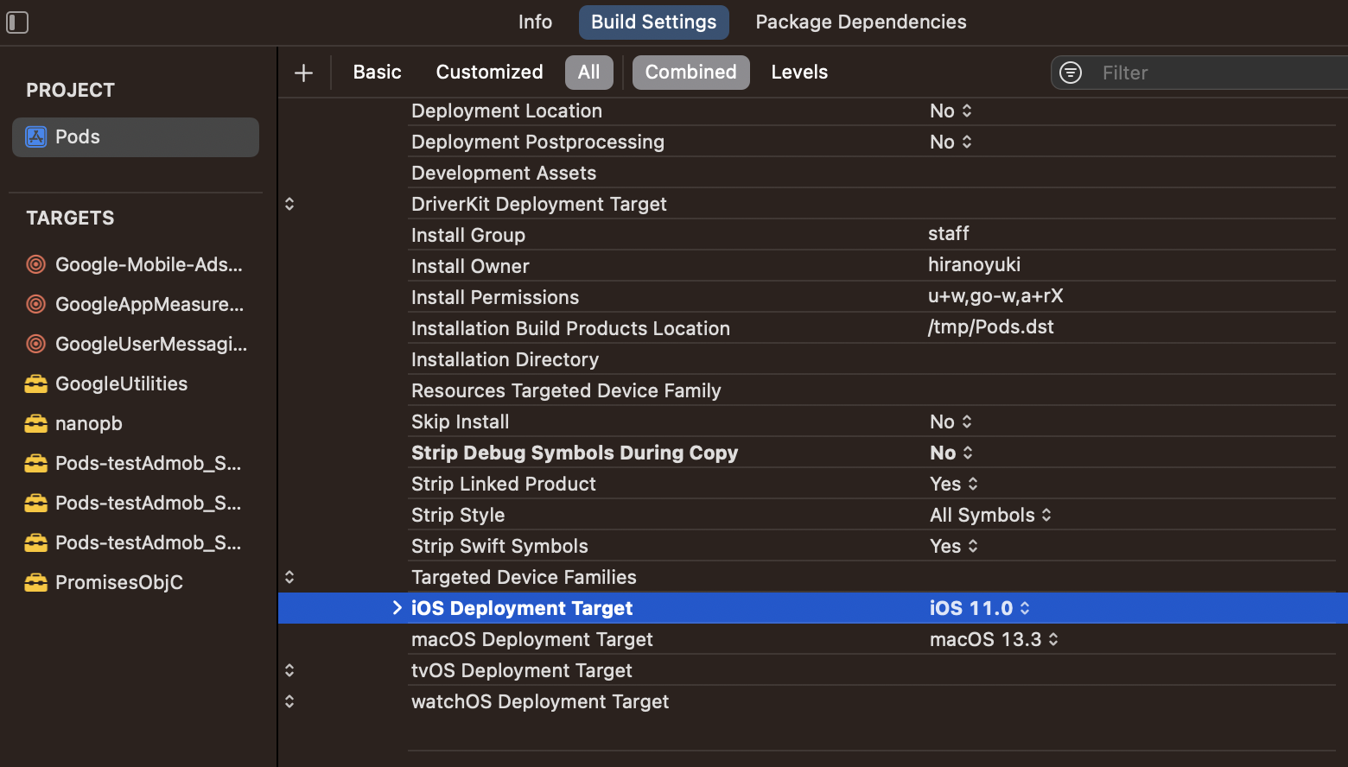Select the PromisesObjC target icon
Image resolution: width=1348 pixels, height=767 pixels.
point(35,582)
